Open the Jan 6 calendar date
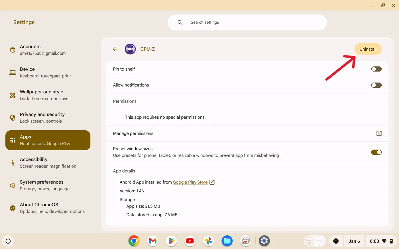Image resolution: width=399 pixels, height=249 pixels. pyautogui.click(x=354, y=241)
